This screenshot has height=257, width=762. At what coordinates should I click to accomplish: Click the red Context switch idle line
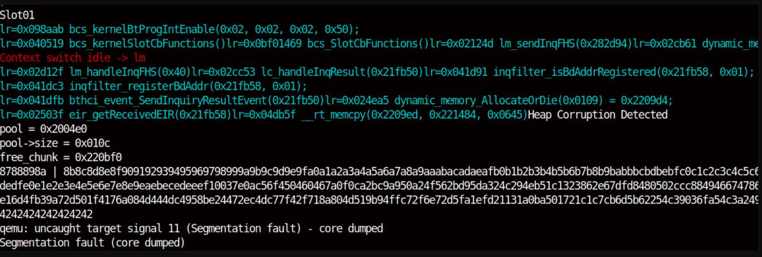click(73, 58)
